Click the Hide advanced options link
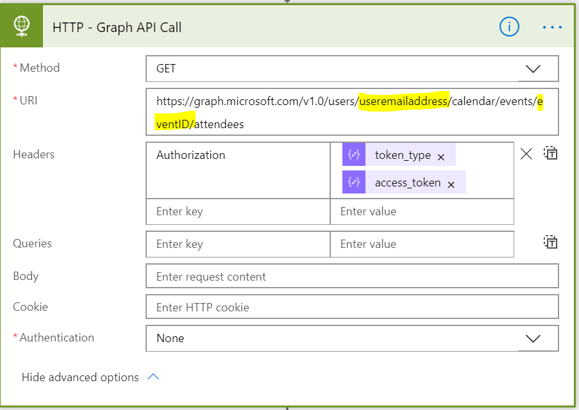Screen dimensions: 579x410 [x=80, y=377]
